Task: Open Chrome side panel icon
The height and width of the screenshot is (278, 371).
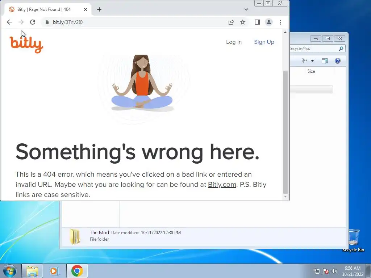Action: point(257,22)
